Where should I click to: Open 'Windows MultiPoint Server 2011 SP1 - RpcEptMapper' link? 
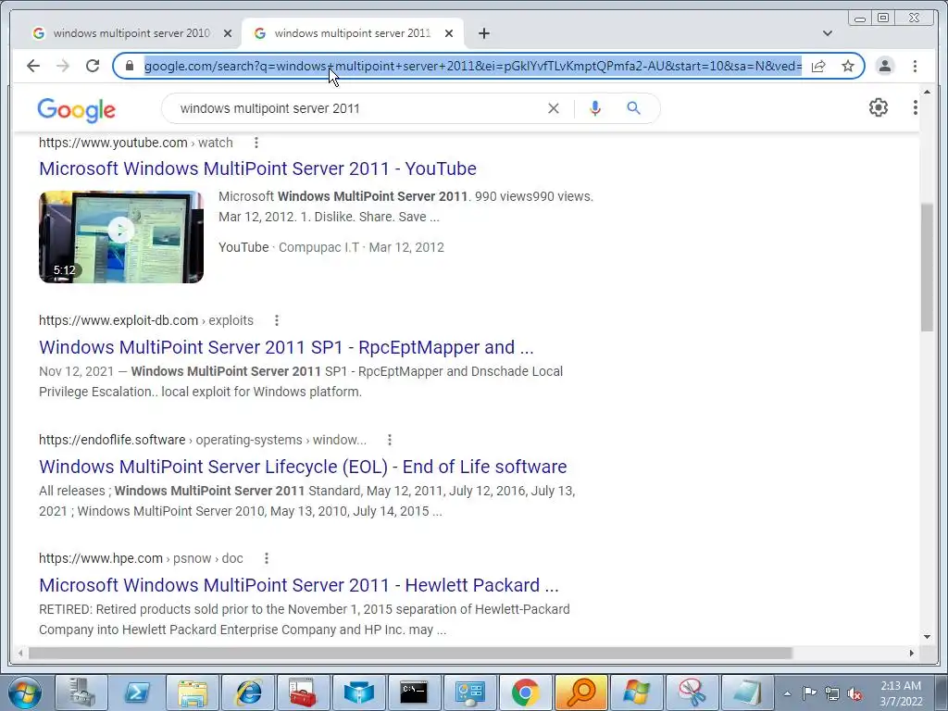pos(286,347)
